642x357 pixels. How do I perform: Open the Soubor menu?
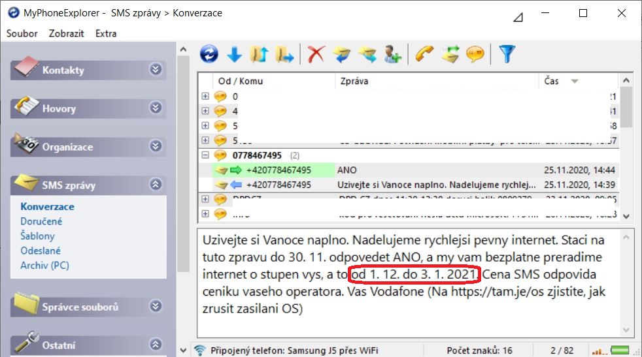click(x=22, y=33)
